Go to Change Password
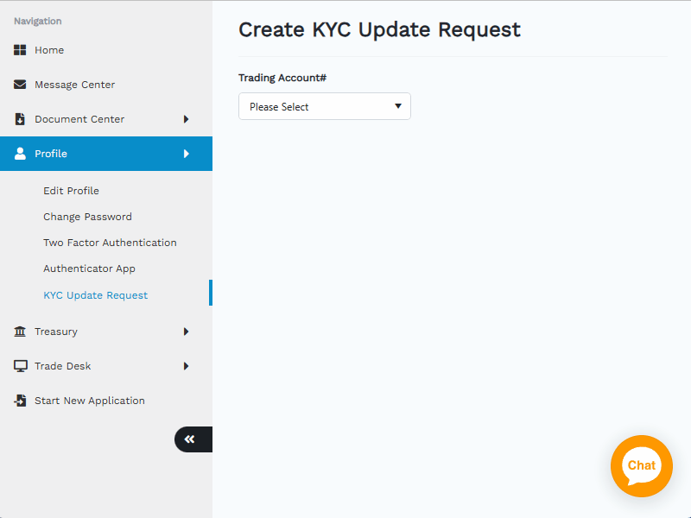691x518 pixels. tap(87, 217)
